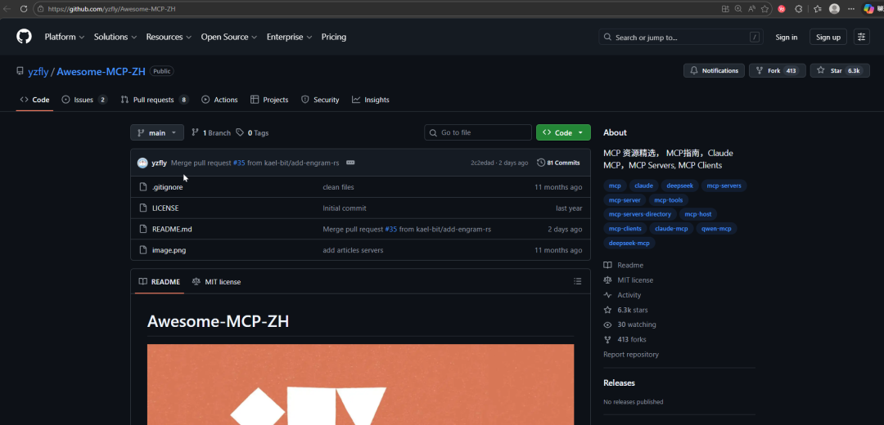The image size is (884, 425).
Task: Click the zoom magnifier icon in address bar
Action: click(x=738, y=9)
